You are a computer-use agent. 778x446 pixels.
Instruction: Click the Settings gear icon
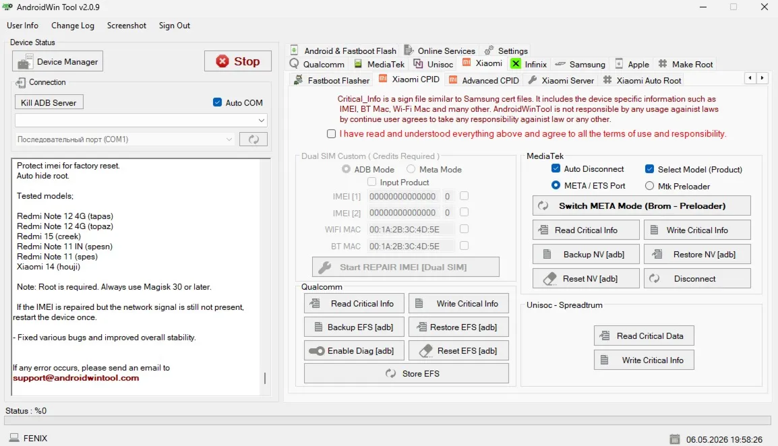(489, 50)
